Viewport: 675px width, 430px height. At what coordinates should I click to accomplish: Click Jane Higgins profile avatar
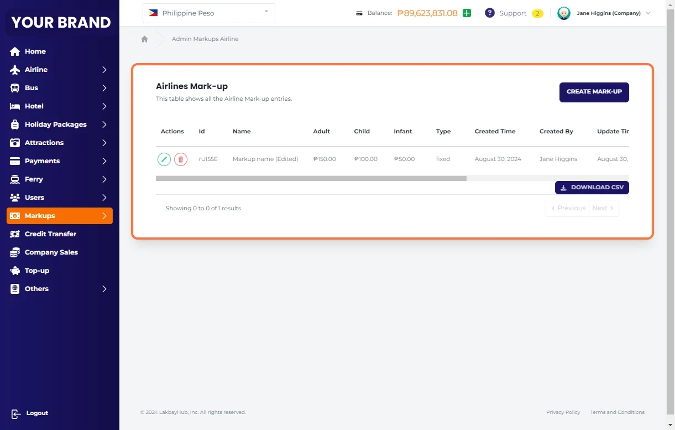point(563,13)
